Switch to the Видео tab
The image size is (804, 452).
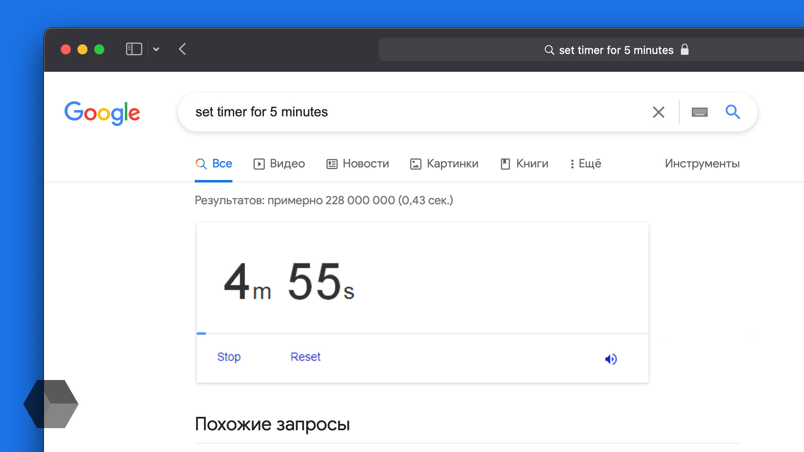click(279, 164)
